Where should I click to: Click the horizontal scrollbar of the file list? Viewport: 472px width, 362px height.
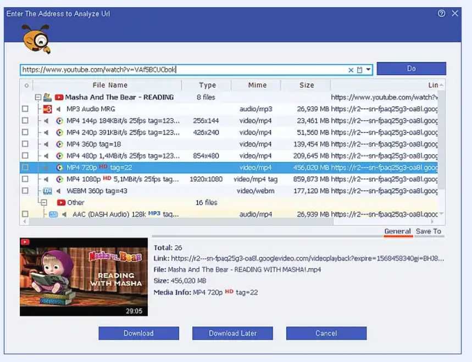[x=181, y=222]
